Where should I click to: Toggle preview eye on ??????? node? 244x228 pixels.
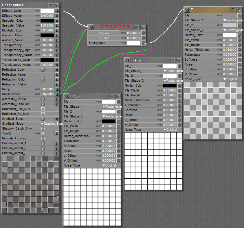click(143, 27)
